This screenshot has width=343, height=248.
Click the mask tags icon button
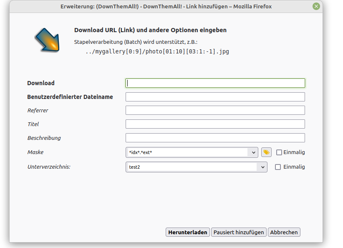(x=266, y=152)
